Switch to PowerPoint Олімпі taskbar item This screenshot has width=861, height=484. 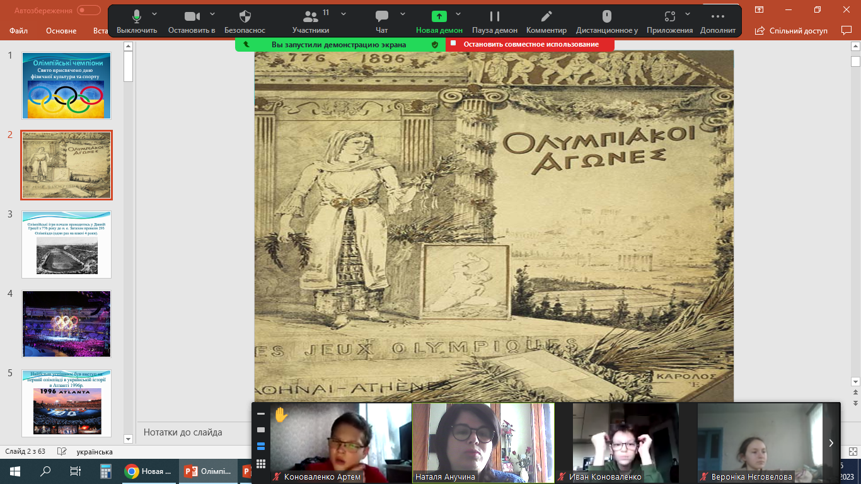(x=208, y=471)
